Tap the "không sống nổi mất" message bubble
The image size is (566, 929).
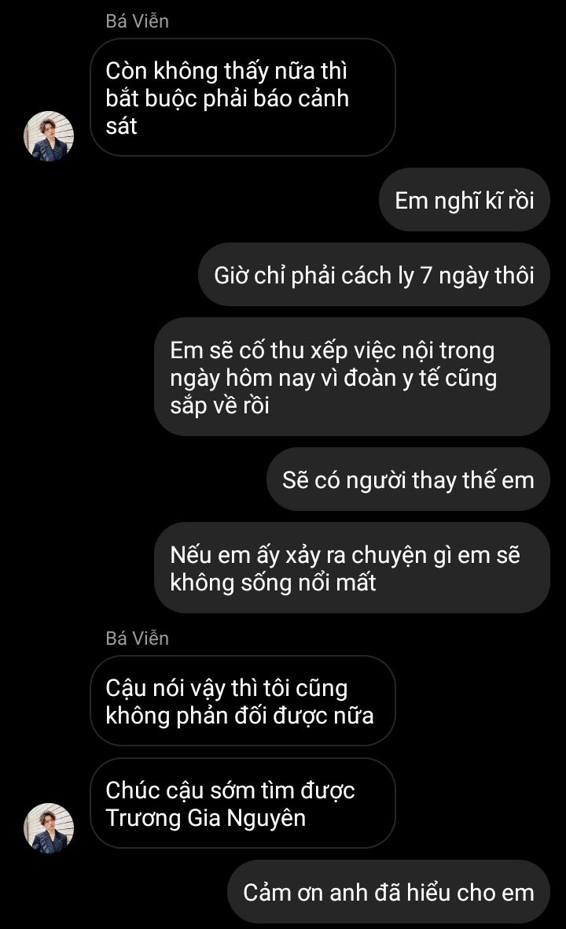click(x=352, y=568)
